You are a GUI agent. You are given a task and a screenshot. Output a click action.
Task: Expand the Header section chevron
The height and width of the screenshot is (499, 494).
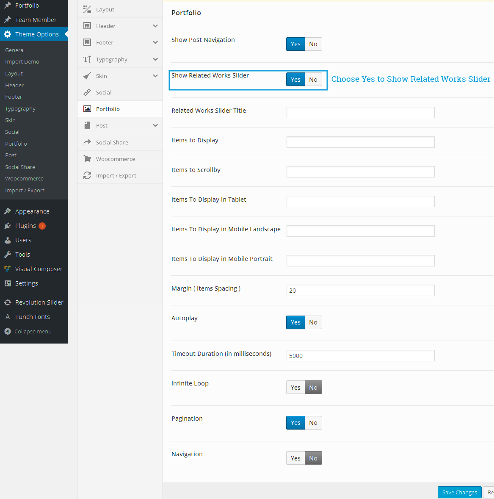pos(155,26)
